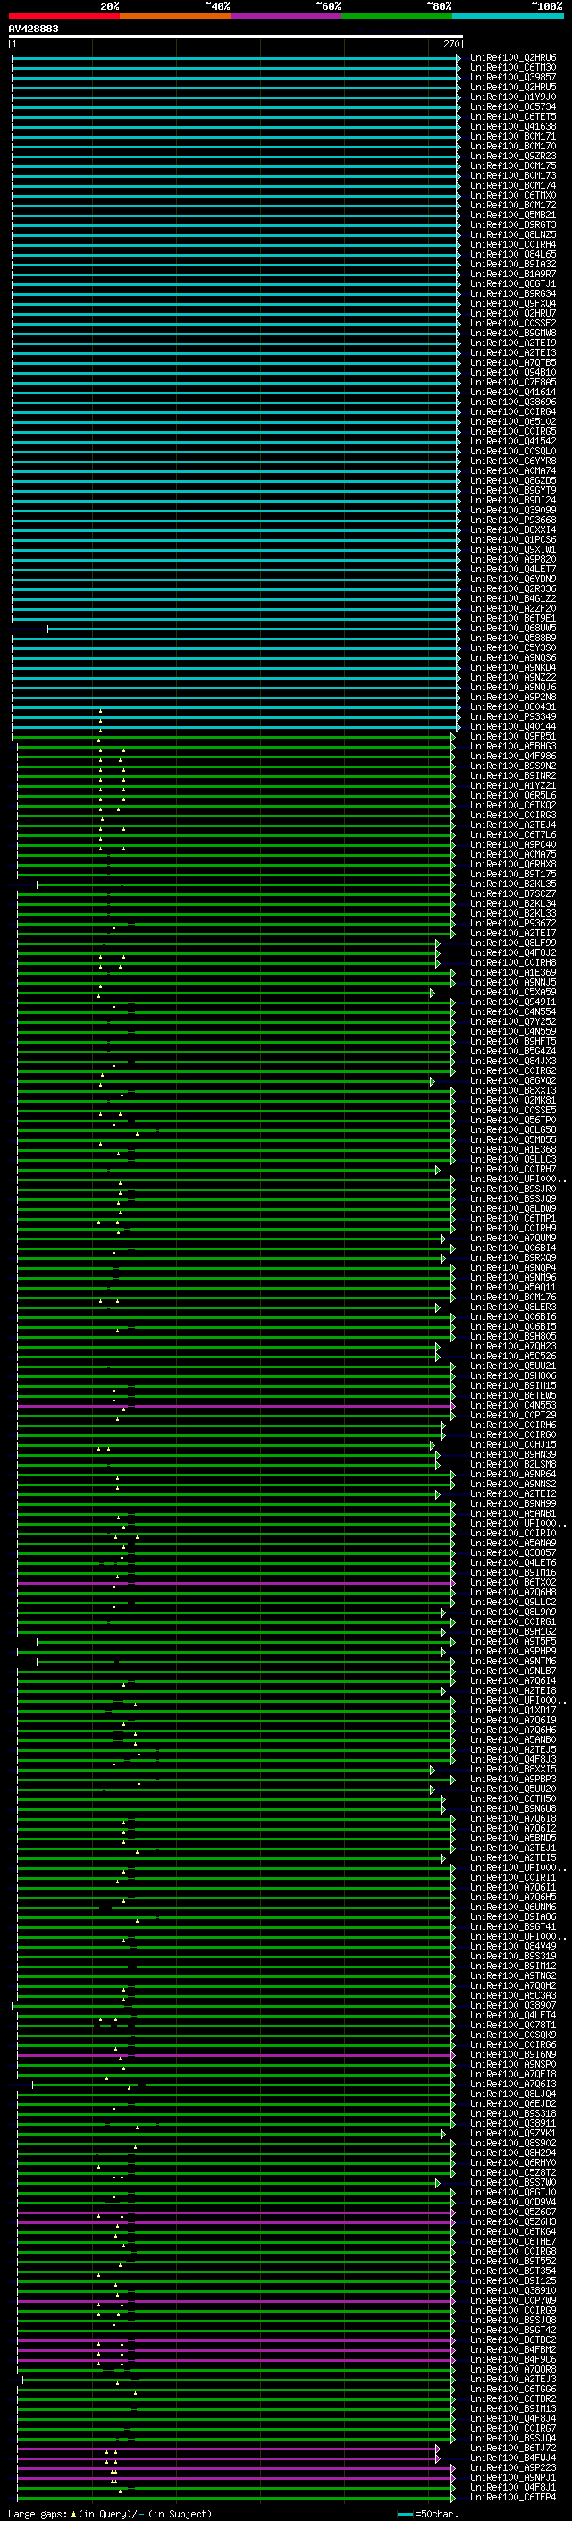Select hit label UniRef100_B9GMW8
The height and width of the screenshot is (2521, 572).
pyautogui.click(x=513, y=333)
